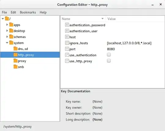
Task: Toggle the use_http_proxy value checkbox
Action: 109,61
